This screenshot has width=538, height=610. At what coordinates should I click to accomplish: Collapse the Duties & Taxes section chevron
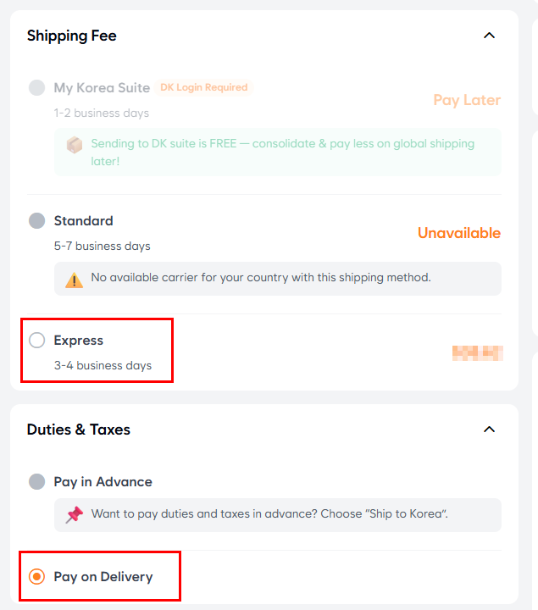489,430
